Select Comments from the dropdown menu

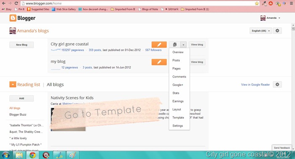(179, 77)
